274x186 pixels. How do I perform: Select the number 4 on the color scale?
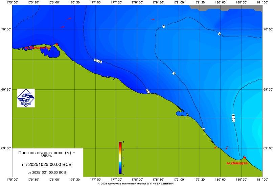123,142
